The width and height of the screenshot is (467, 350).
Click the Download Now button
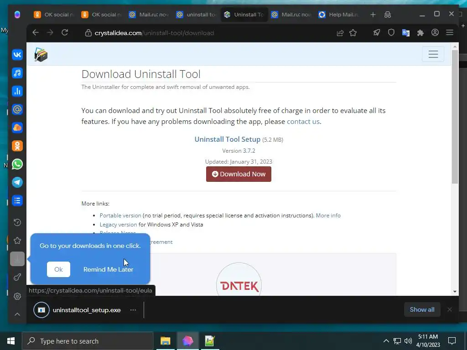[239, 174]
